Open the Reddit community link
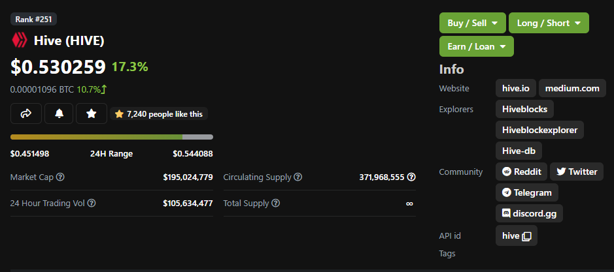Image resolution: width=614 pixels, height=272 pixels. coord(521,172)
